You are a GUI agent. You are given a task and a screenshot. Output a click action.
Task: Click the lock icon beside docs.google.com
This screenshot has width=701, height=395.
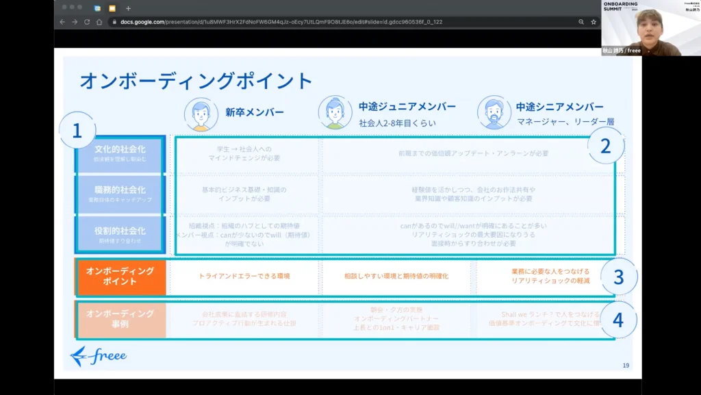[x=115, y=22]
